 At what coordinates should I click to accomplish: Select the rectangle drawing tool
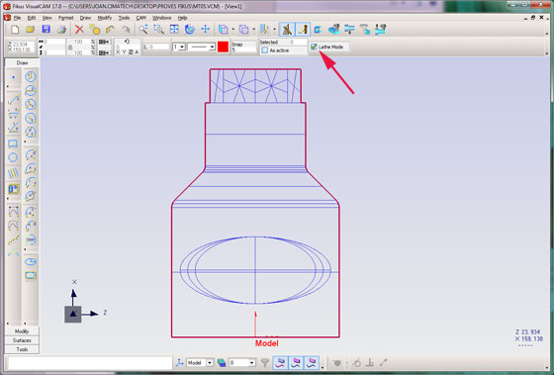click(x=13, y=143)
